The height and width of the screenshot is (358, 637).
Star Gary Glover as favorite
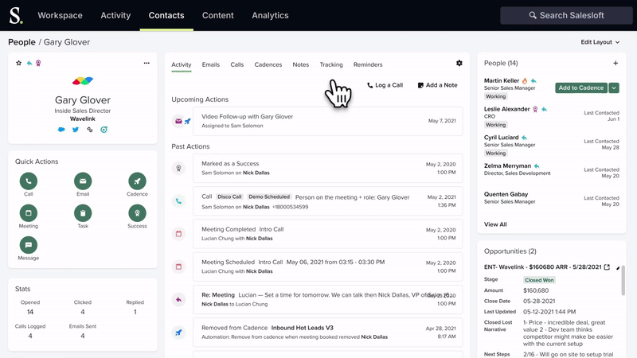point(18,63)
